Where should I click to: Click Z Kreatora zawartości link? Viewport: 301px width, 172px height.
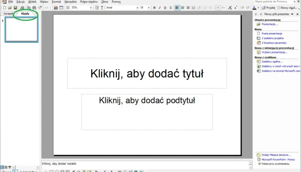tap(274, 43)
